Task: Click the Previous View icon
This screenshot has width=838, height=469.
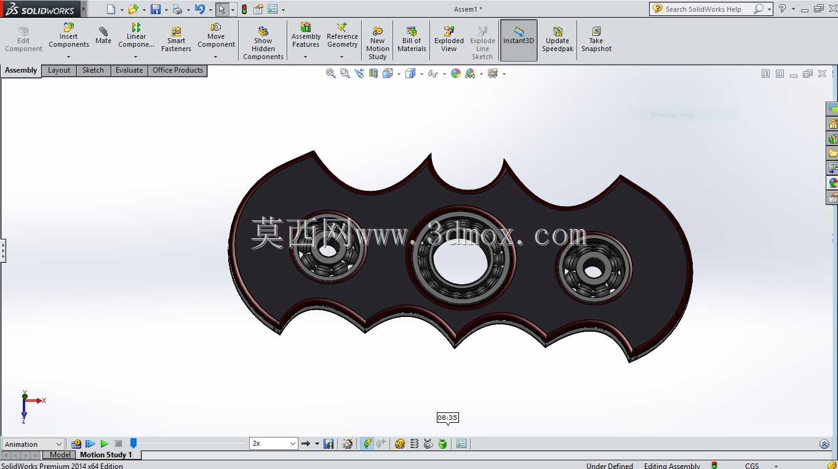Action: tap(359, 73)
